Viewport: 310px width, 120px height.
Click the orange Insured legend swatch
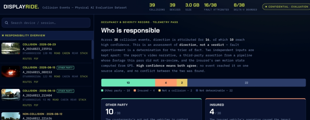[135, 91]
